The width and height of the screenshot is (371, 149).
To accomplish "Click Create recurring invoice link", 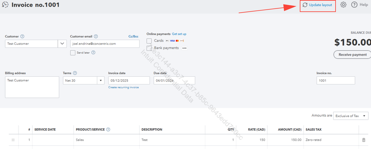I will pos(124,87).
